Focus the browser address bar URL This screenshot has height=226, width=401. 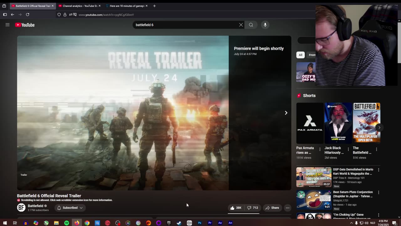coord(106,15)
